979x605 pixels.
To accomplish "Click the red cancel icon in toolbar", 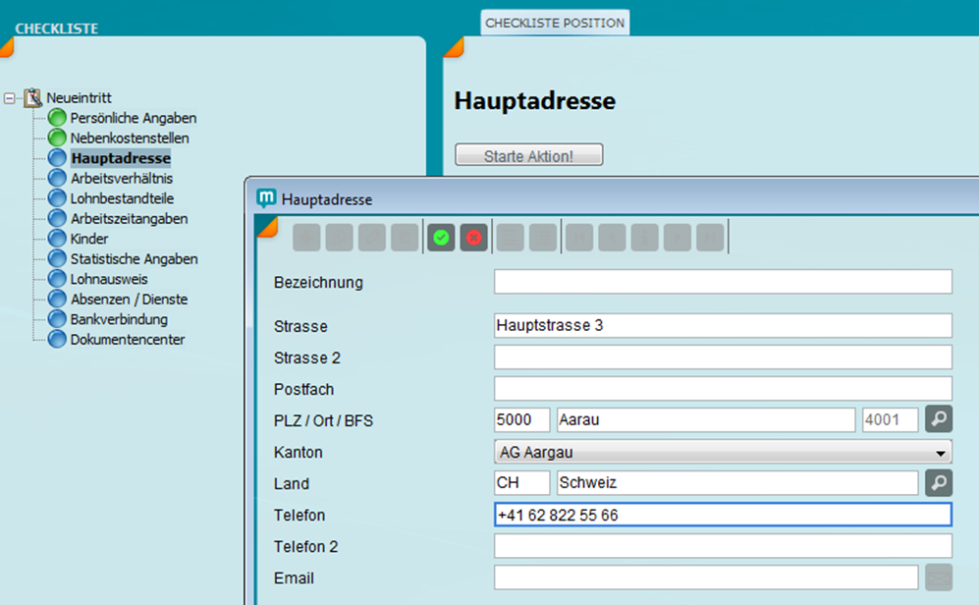I will point(474,238).
